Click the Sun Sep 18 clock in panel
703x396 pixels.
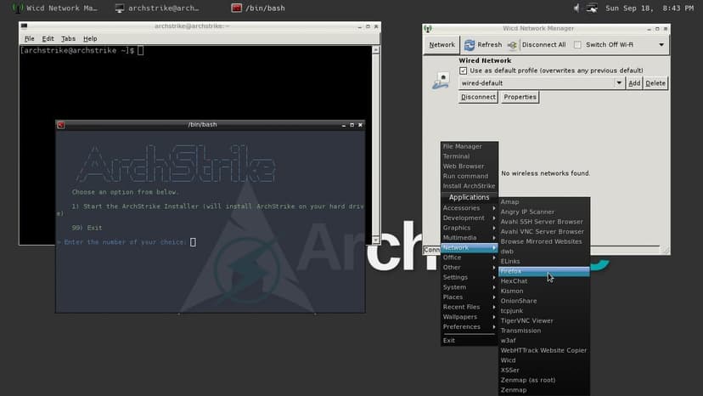650,8
